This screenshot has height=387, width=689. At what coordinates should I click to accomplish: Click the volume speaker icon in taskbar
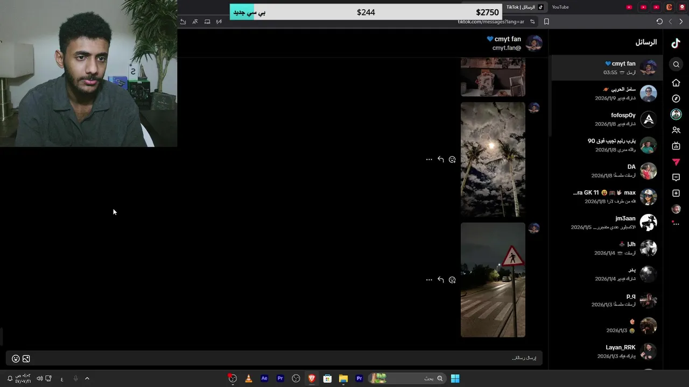[x=39, y=378]
